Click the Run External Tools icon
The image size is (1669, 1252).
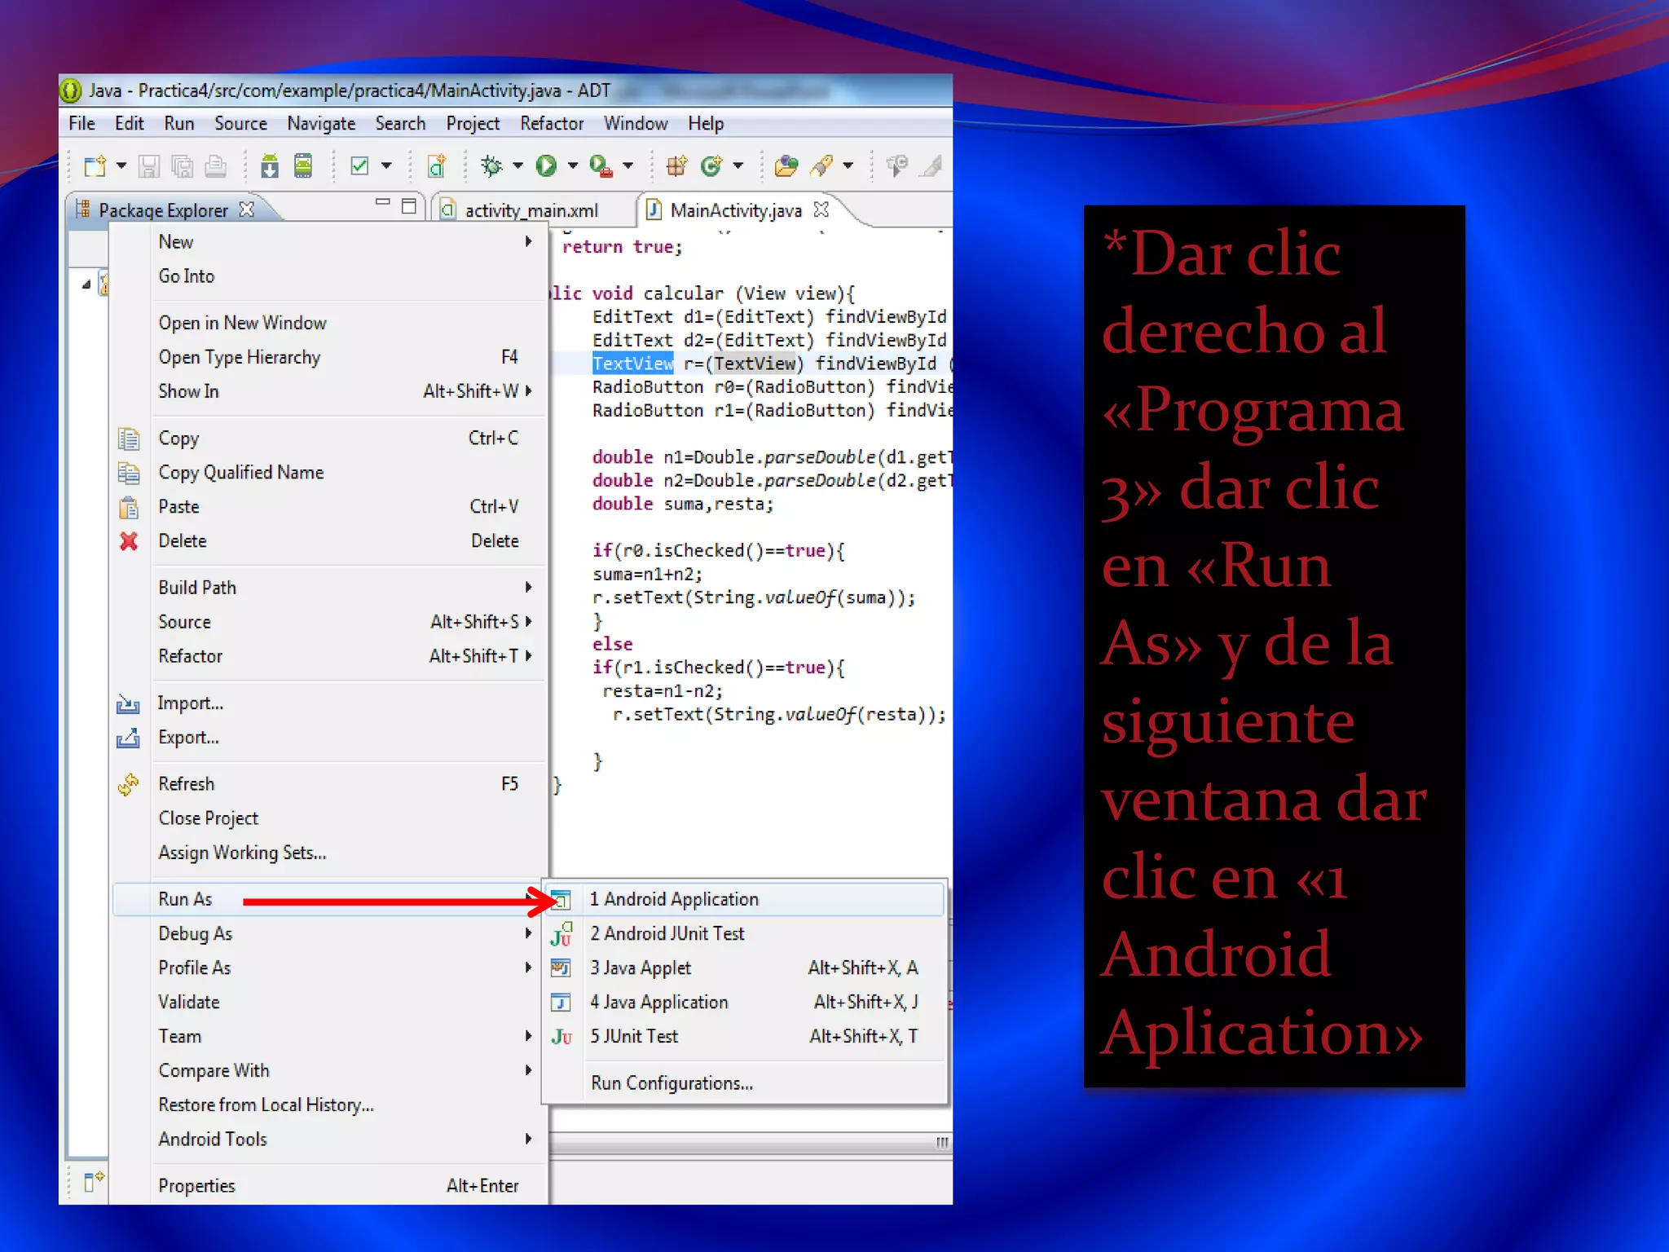tap(601, 166)
